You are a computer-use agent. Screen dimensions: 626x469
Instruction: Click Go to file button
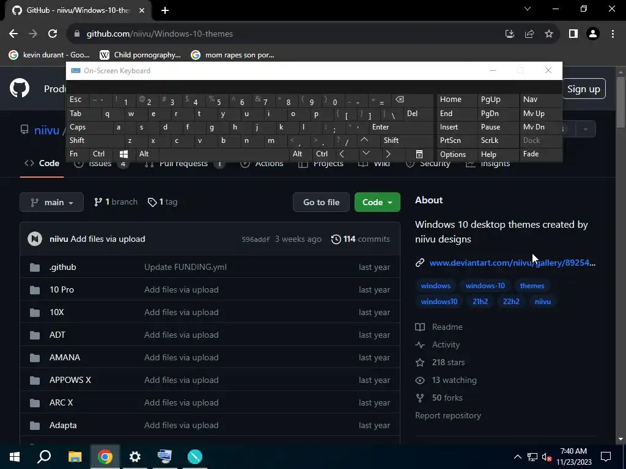point(321,202)
